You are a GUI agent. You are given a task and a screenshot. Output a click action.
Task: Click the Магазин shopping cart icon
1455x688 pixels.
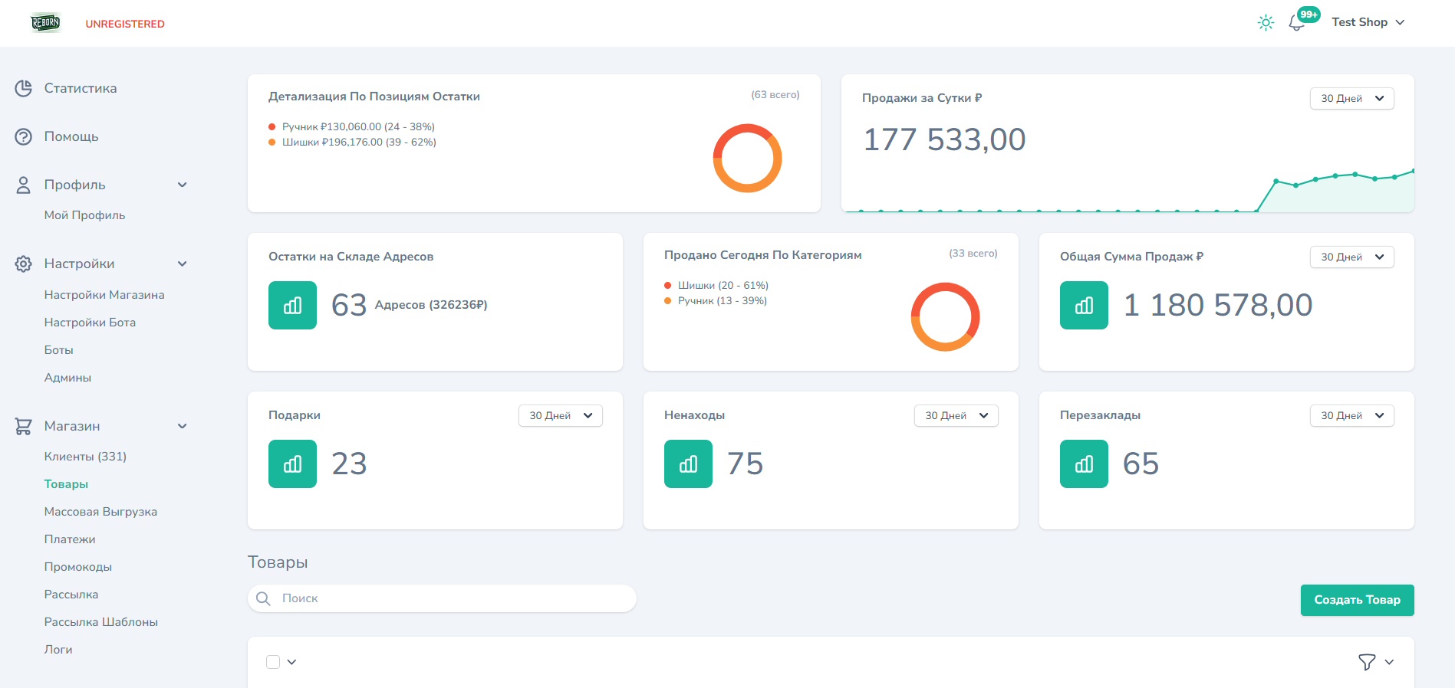24,427
